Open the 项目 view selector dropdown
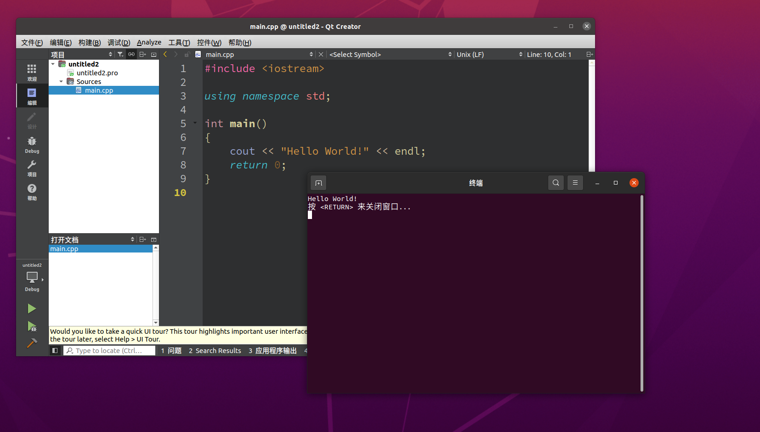 [x=81, y=54]
